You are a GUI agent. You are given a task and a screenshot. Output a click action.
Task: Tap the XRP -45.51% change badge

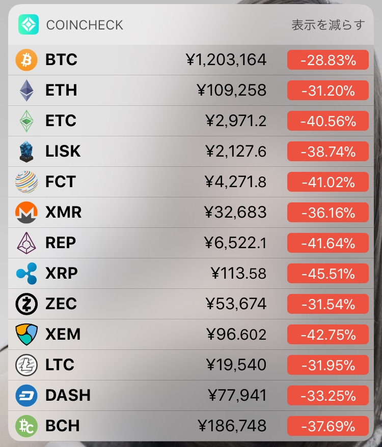pos(328,274)
